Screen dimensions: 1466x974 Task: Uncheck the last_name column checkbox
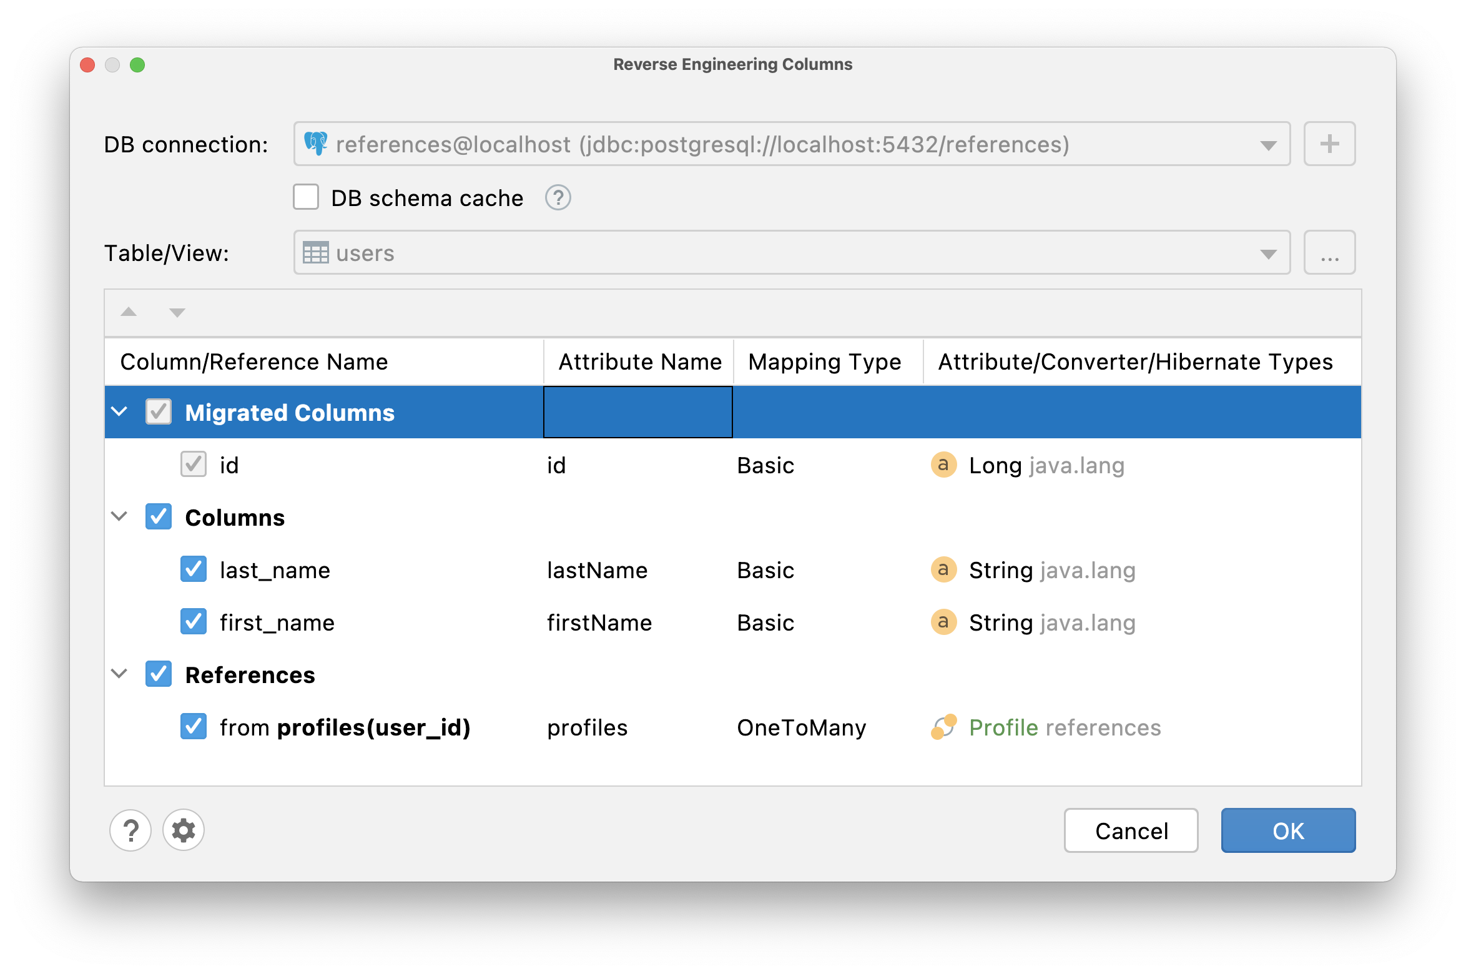[x=194, y=569]
